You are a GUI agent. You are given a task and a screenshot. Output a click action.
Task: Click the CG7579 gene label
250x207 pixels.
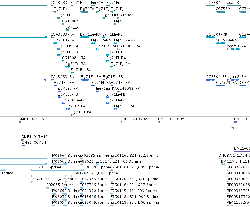pyautogui.click(x=223, y=9)
